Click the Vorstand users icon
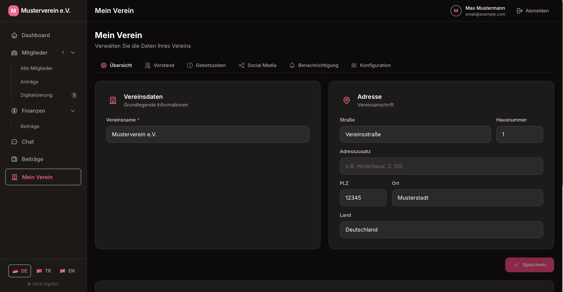Viewport: 563px width, 292px height. click(x=148, y=65)
